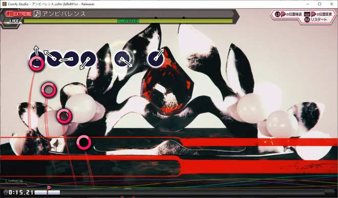Image resolution: width=338 pixels, height=198 pixels.
Task: Hit the slide target pointing down-left
Action: [x=88, y=59]
